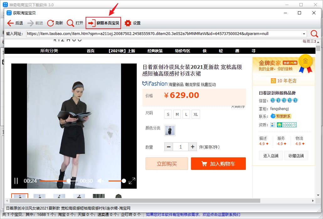
Task: Open the 寻 nav item
Action: (254, 51)
